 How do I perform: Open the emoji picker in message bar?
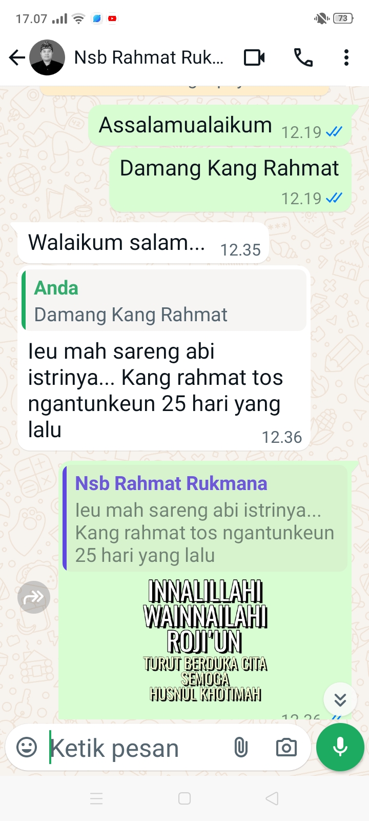pyautogui.click(x=27, y=747)
